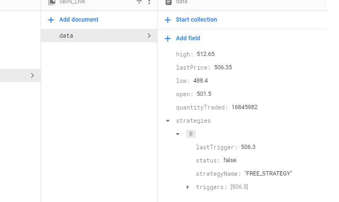This screenshot has width=339, height=202.
Task: Select the data document row
Action: (99, 36)
